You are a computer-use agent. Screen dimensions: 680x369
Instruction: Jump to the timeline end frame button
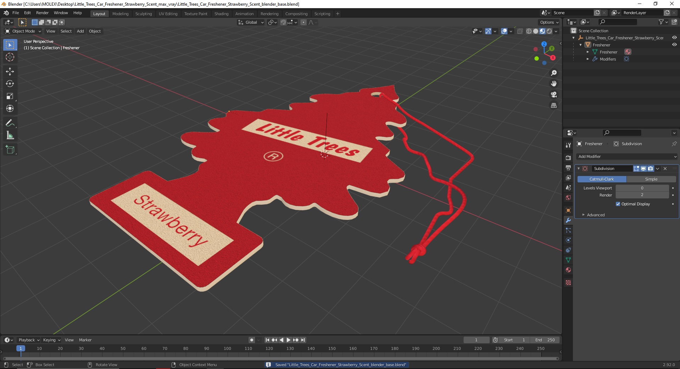point(303,340)
